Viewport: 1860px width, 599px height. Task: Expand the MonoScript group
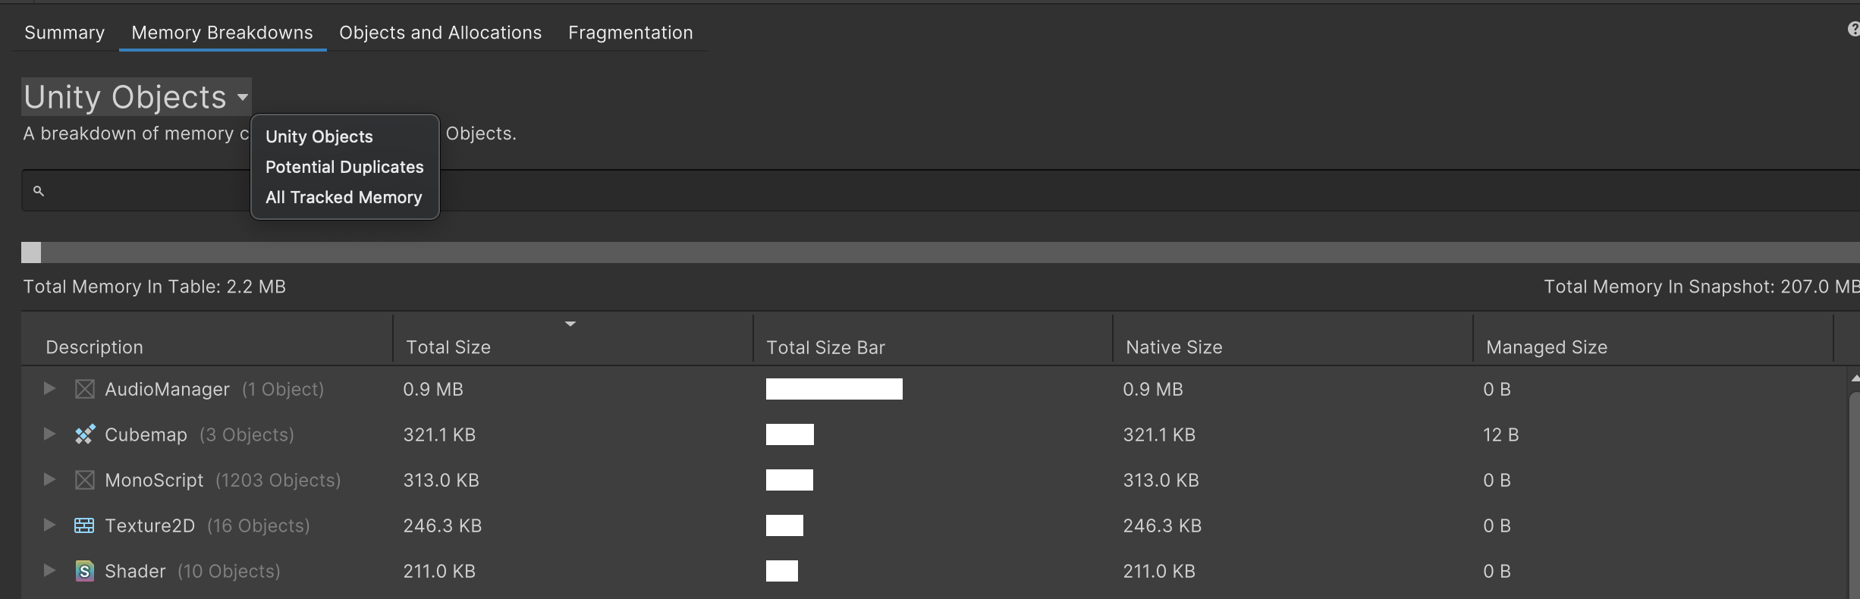click(49, 480)
